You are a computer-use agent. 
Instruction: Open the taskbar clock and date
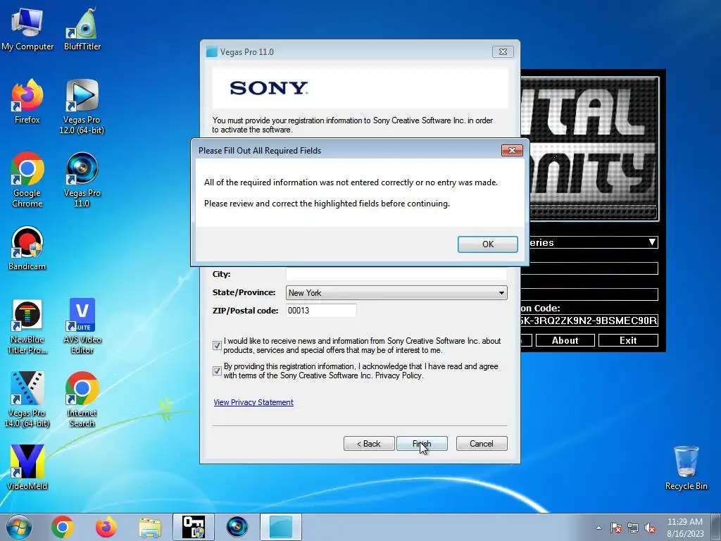(685, 527)
